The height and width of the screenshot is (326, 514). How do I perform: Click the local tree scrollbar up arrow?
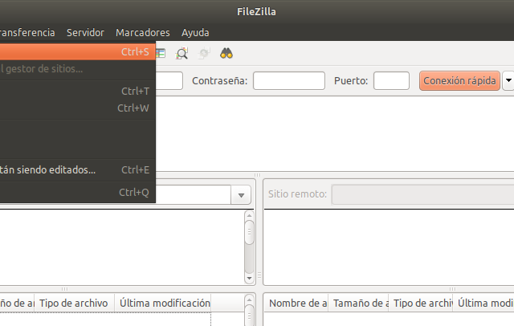click(x=249, y=215)
